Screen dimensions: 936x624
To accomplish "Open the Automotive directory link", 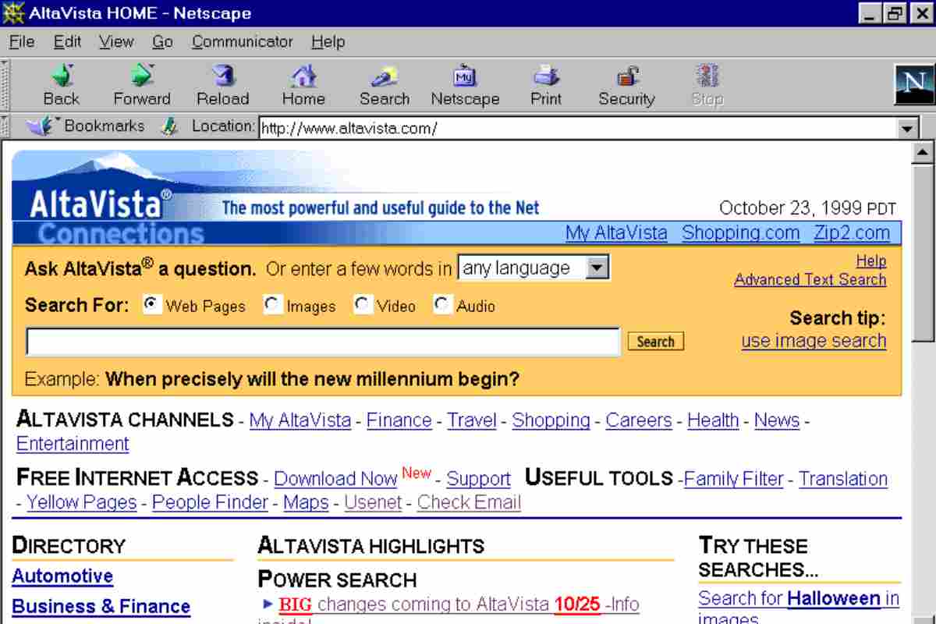I will click(62, 576).
